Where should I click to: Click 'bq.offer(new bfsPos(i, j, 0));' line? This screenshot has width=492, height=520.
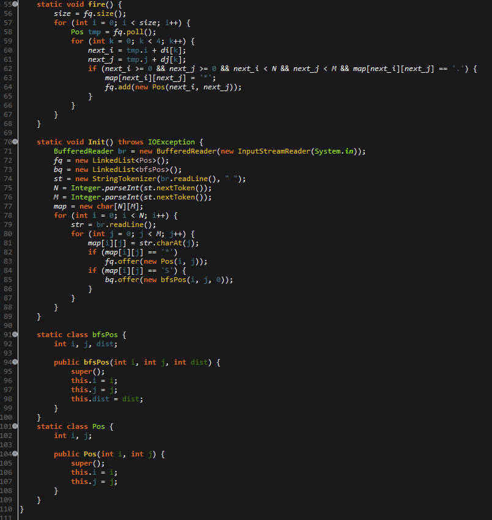coord(169,280)
